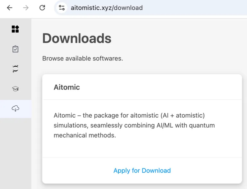Open the dashboard squares sidebar icon
The height and width of the screenshot is (189, 247).
[15, 29]
